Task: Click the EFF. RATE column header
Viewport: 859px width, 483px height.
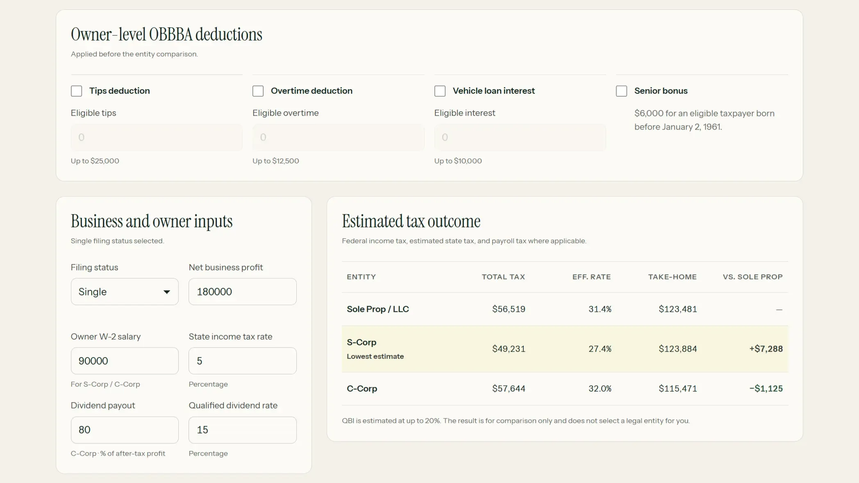Action: click(591, 277)
